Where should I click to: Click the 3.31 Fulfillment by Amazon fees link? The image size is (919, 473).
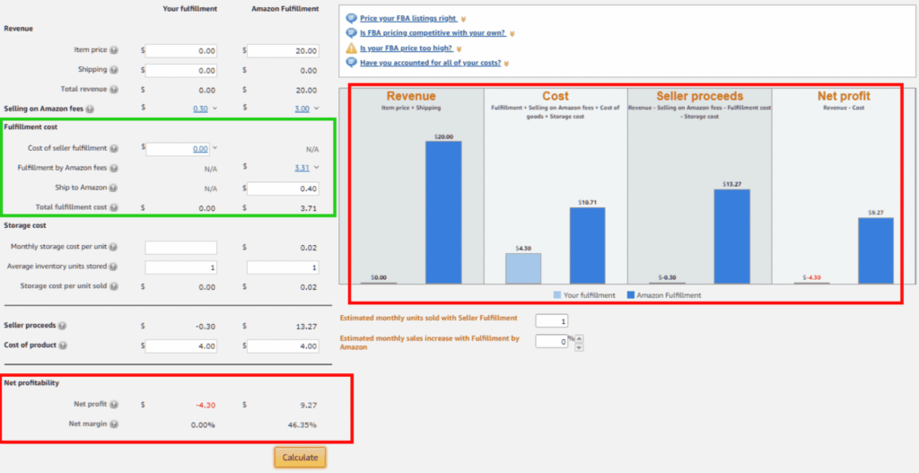[x=302, y=168]
